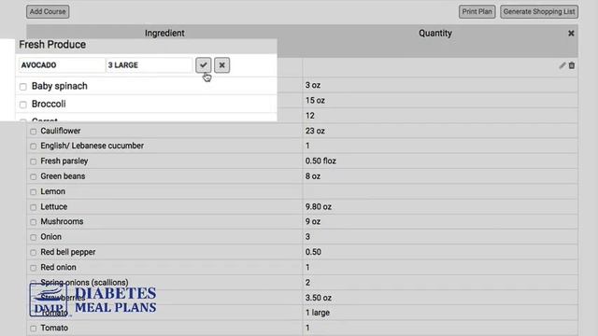Click the Quantity column header
598x336 pixels.
pos(435,34)
